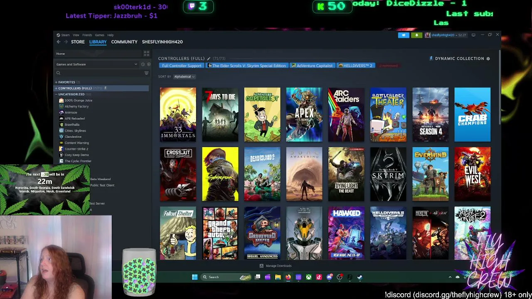Collapse the UNCATEGORIZED collection

(56, 94)
